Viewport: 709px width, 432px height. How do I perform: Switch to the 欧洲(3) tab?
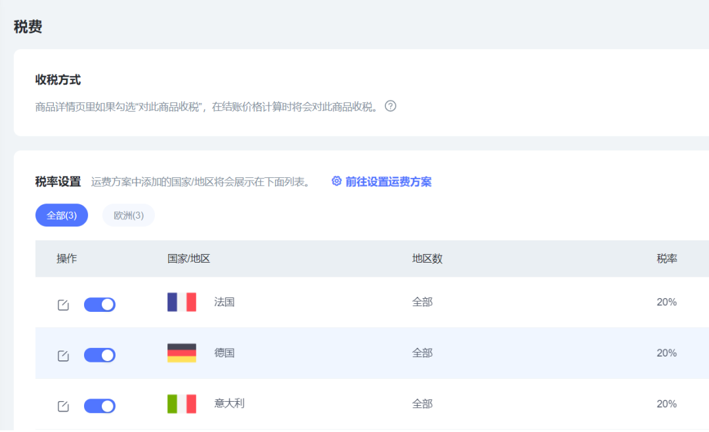pos(128,215)
